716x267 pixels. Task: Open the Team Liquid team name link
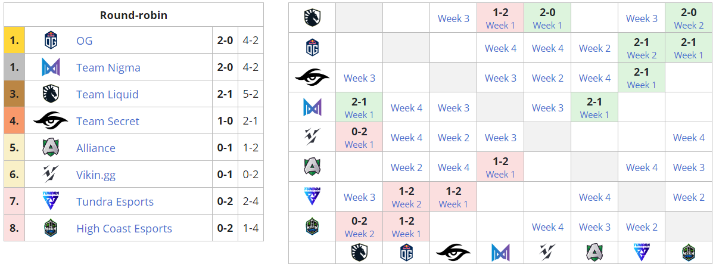point(107,94)
